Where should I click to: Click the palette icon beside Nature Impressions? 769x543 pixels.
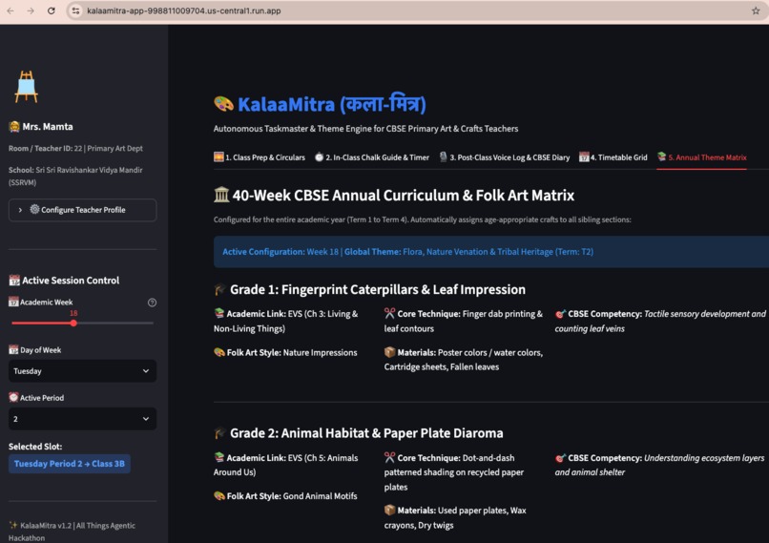pyautogui.click(x=219, y=352)
